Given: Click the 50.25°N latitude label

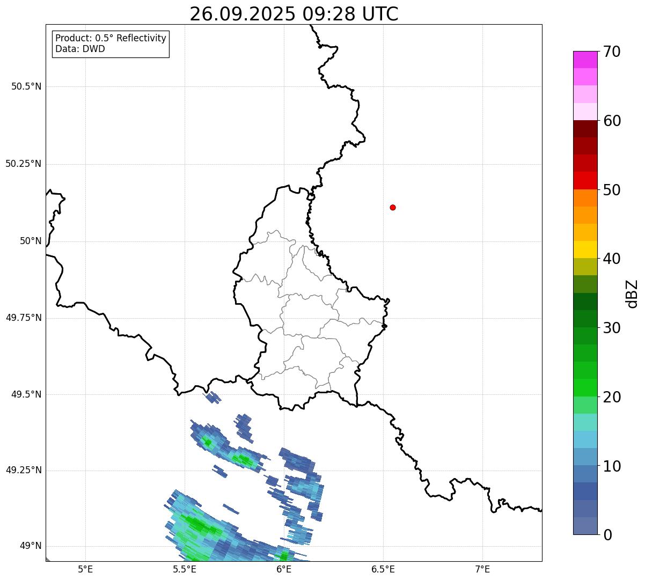Looking at the screenshot, I should coord(24,164).
